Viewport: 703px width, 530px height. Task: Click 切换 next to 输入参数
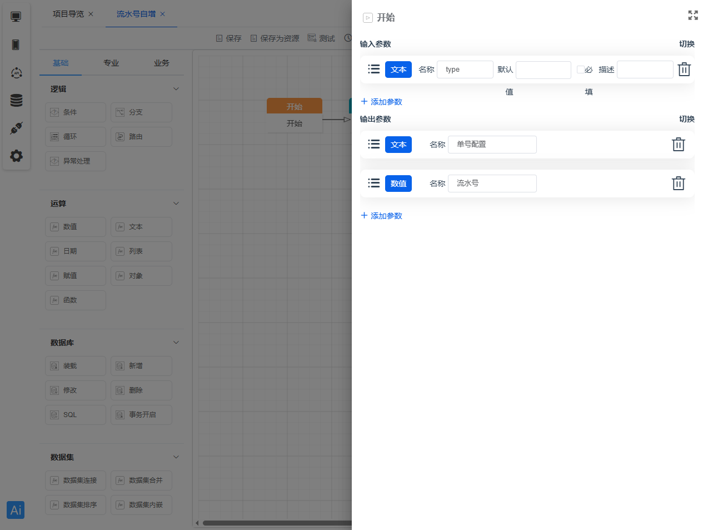(x=686, y=44)
